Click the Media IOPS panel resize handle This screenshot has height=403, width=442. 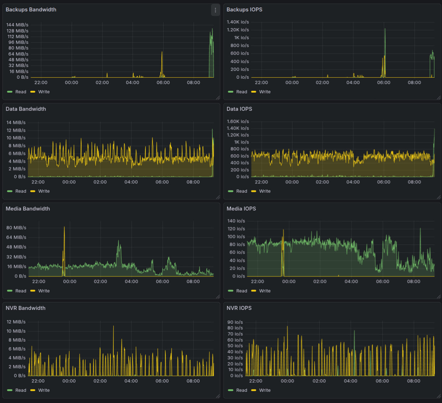click(x=439, y=296)
